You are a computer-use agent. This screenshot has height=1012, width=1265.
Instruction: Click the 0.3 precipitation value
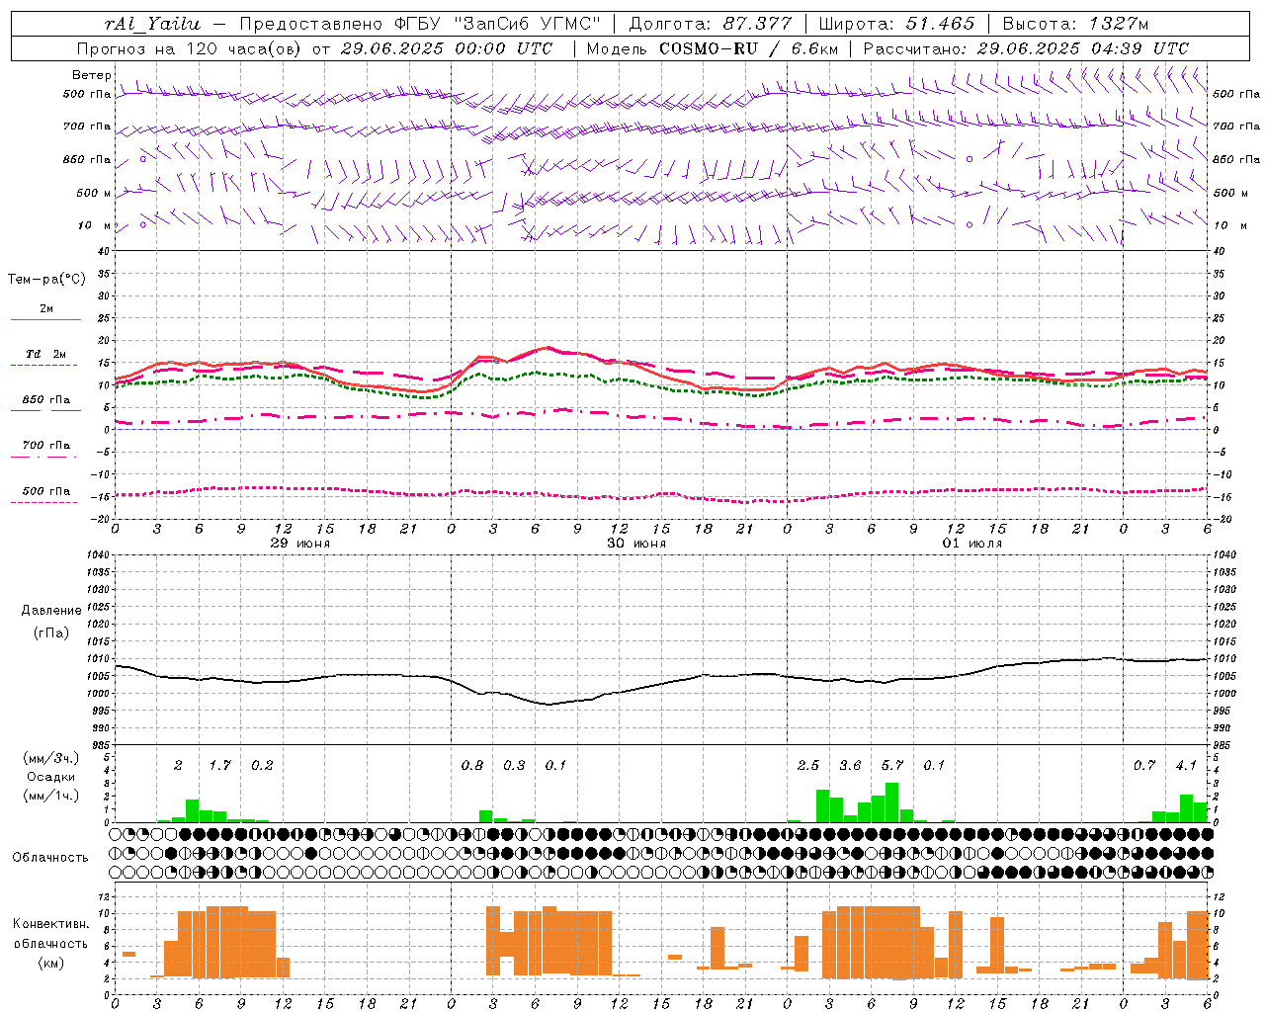click(x=514, y=765)
